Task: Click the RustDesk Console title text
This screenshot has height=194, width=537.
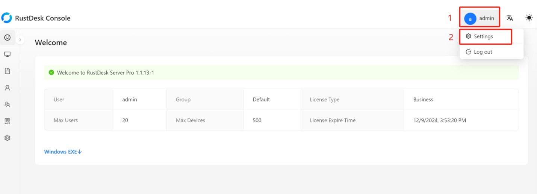Action: pos(42,18)
